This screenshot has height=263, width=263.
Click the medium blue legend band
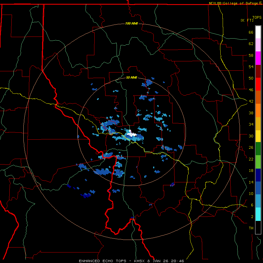click(x=258, y=188)
